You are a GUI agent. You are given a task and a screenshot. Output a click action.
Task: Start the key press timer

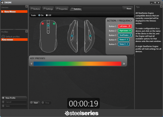tap(35, 103)
